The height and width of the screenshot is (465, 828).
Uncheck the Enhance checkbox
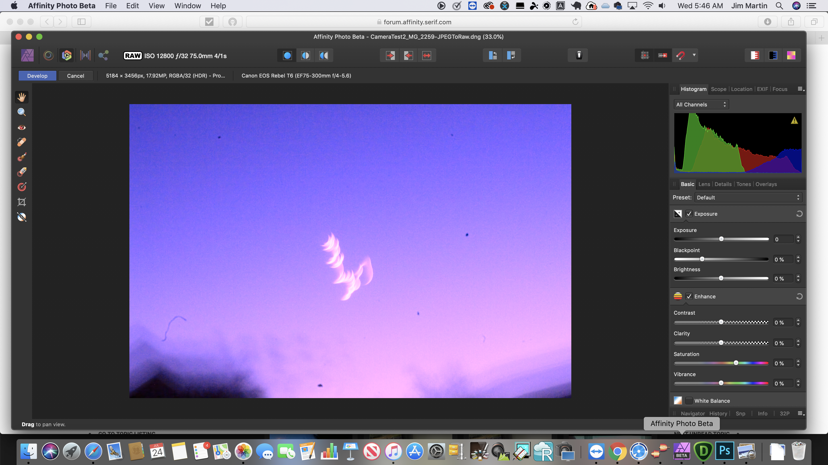click(x=689, y=297)
